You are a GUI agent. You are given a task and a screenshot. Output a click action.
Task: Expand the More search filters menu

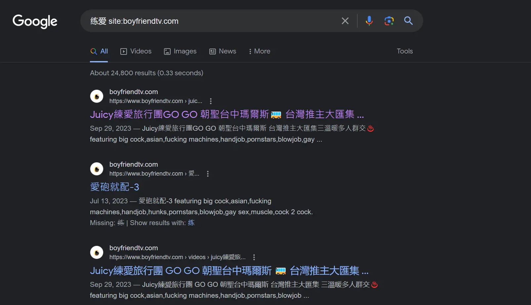tap(259, 51)
